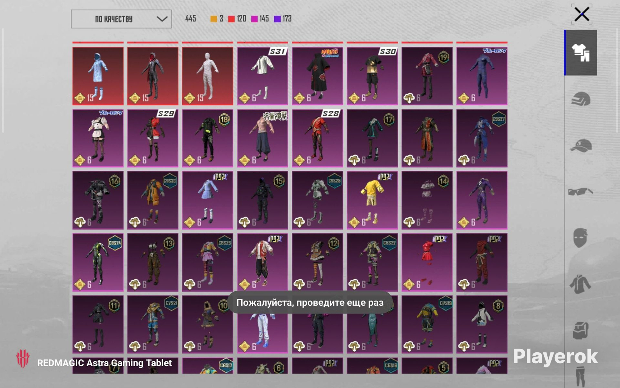This screenshot has height=388, width=620.
Task: Select the white hoodie outfit with badge 8
Action: click(482, 324)
